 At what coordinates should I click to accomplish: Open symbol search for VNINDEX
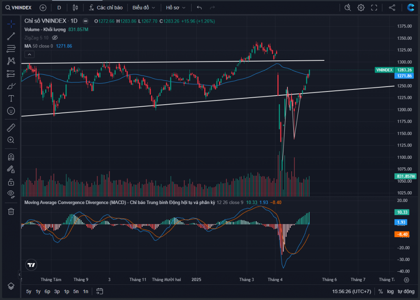19,8
